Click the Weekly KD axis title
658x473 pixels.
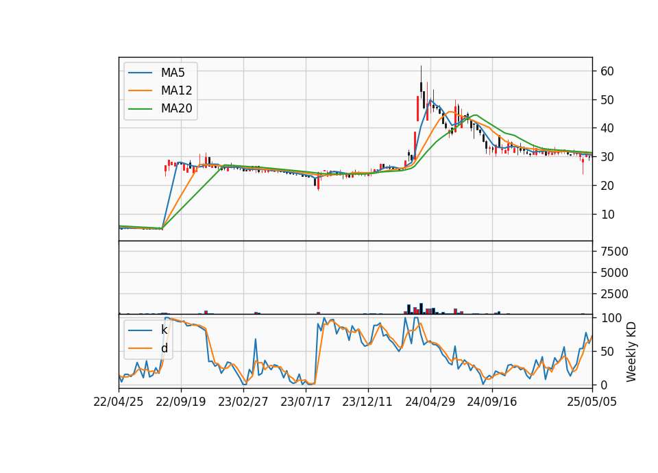tap(631, 352)
